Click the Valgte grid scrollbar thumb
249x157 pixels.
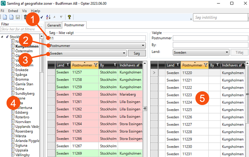tap(247, 94)
